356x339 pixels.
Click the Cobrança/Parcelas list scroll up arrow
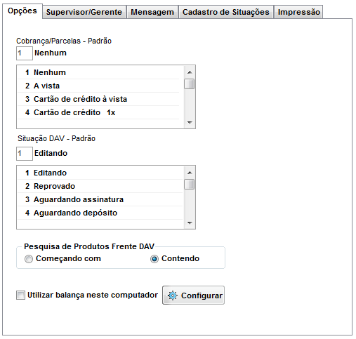tap(190, 72)
